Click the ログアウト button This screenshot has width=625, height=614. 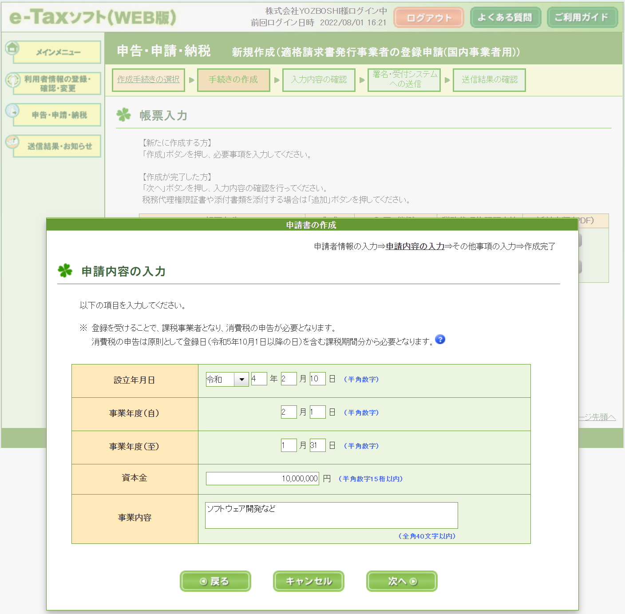tap(429, 18)
